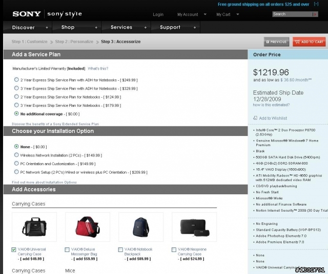Uncheck VAIO Universal Carrying Case checkbox
Viewport: 328px width, 274px height.
point(14,249)
